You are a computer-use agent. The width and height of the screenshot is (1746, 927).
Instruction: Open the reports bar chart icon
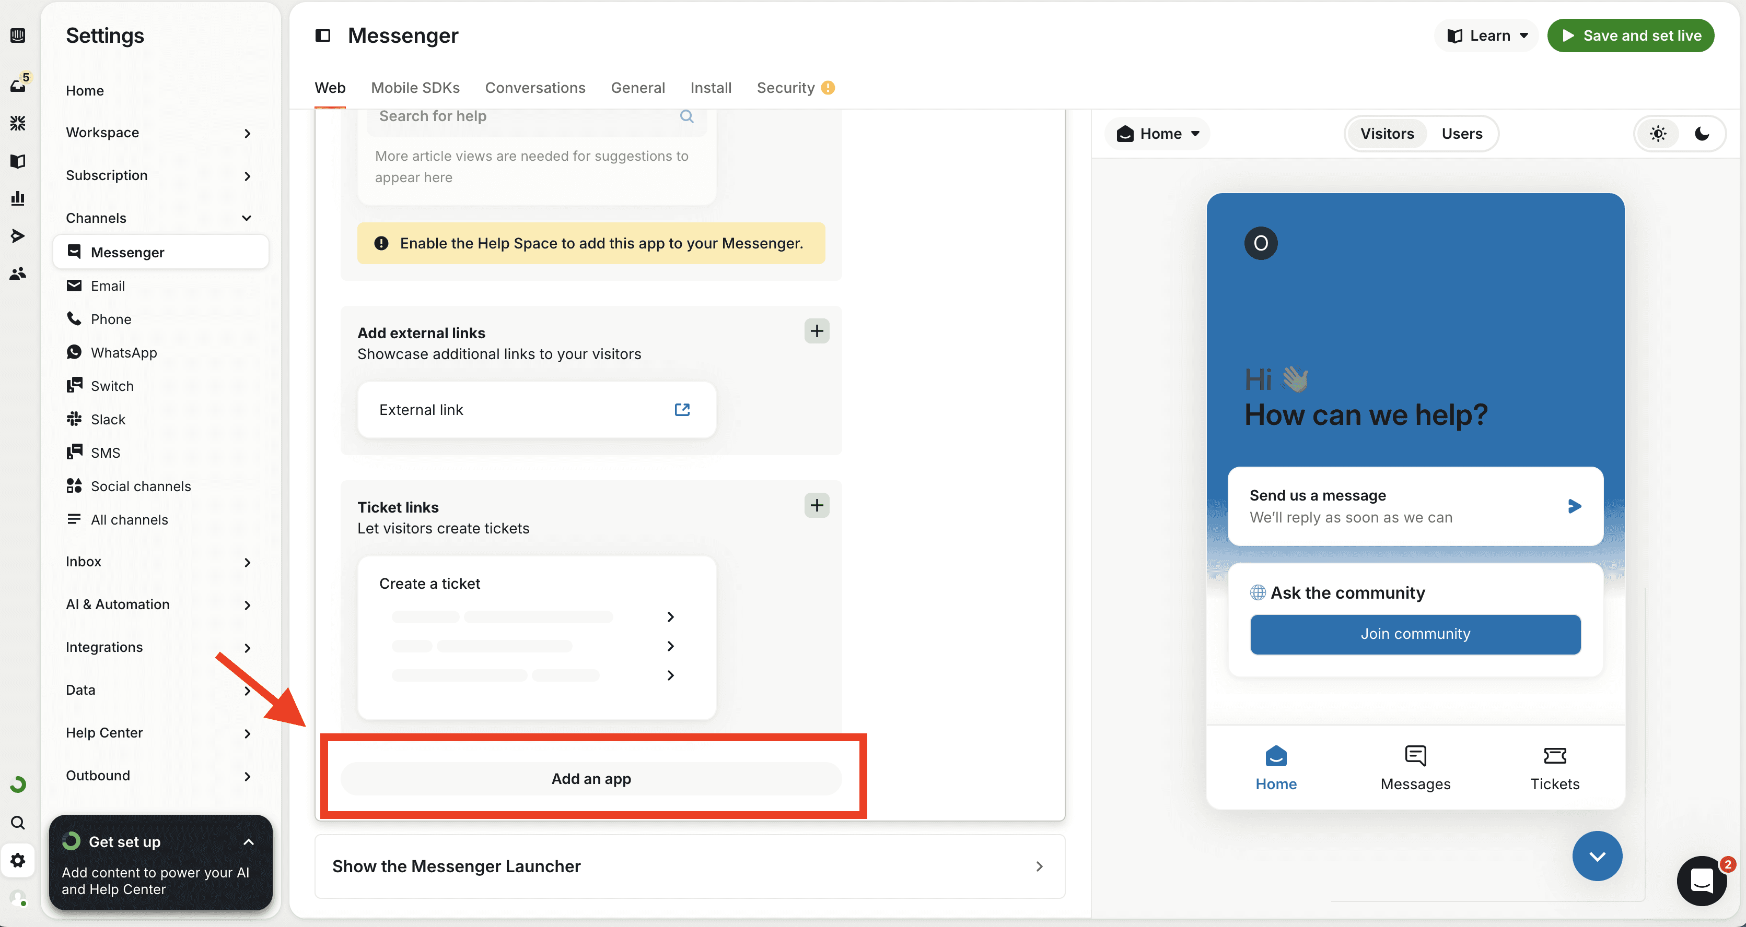point(18,198)
